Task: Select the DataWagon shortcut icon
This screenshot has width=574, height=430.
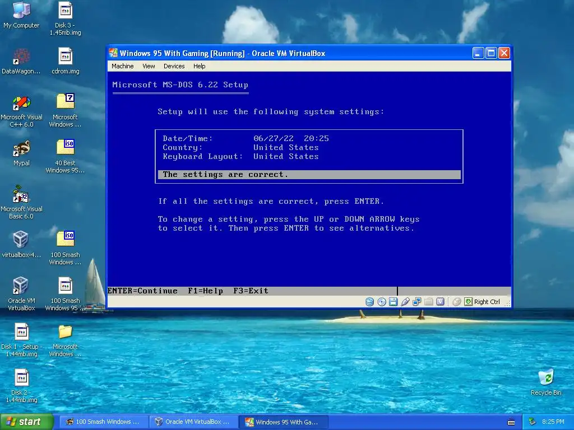Action: point(21,61)
